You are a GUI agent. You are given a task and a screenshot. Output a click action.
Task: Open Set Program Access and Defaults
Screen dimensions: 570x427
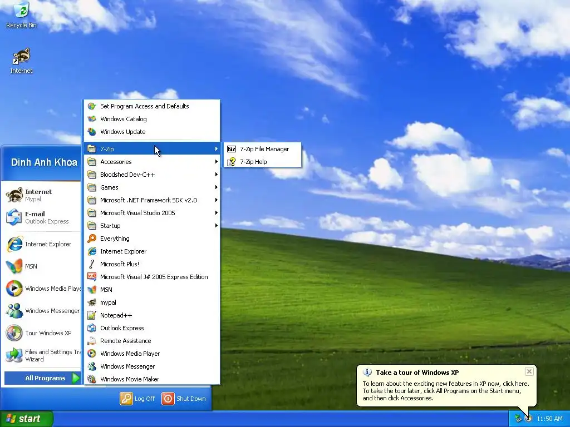[152, 106]
